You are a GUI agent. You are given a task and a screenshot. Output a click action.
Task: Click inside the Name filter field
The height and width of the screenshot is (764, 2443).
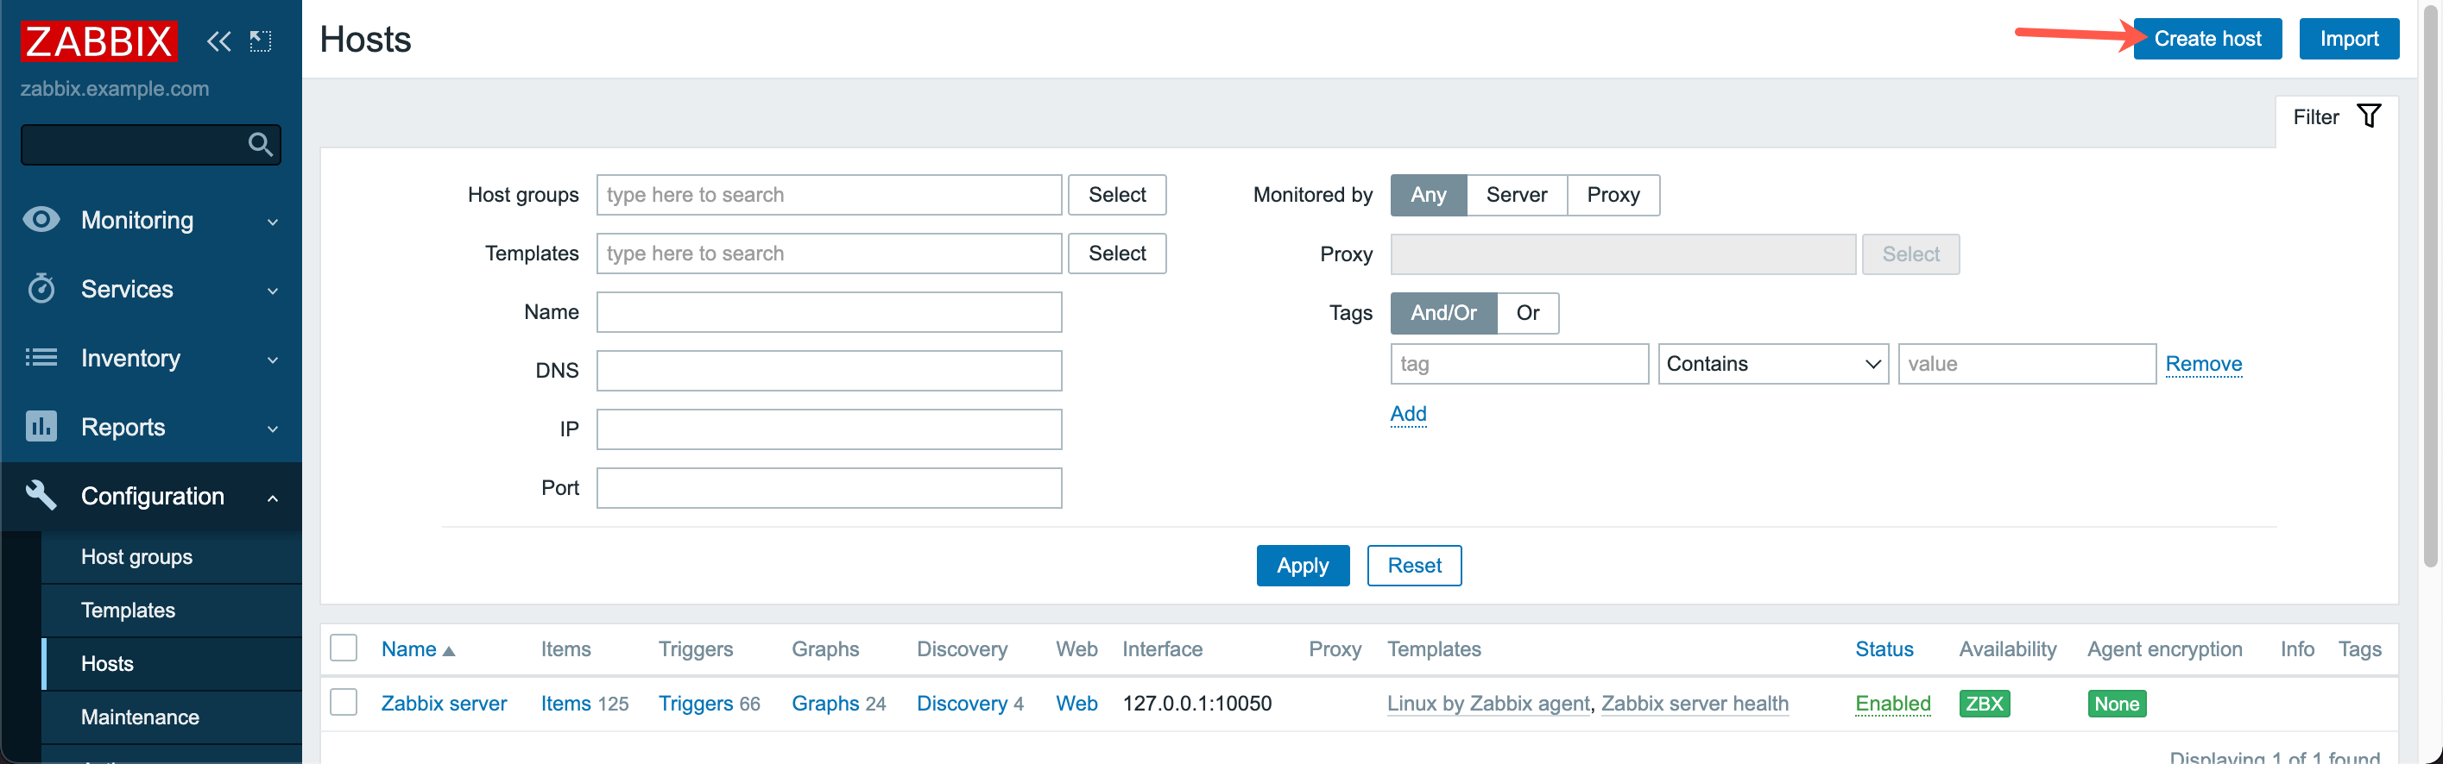tap(829, 313)
